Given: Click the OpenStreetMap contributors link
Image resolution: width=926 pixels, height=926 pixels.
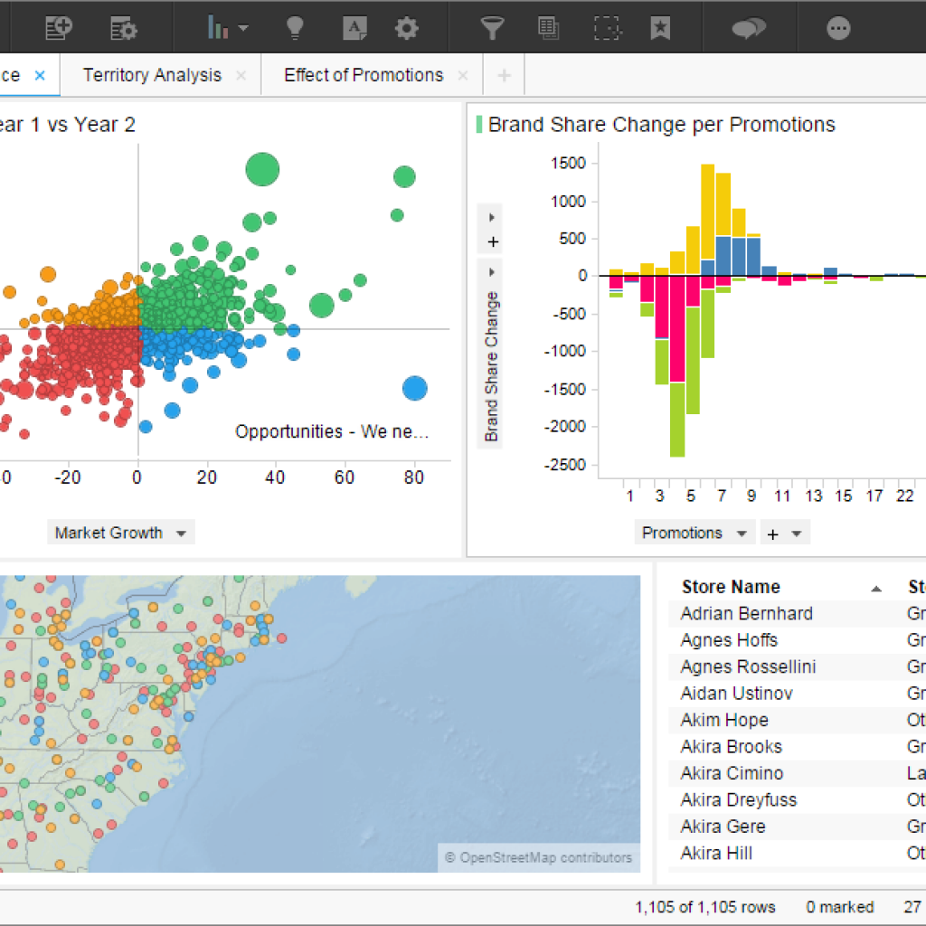Looking at the screenshot, I should click(x=539, y=857).
